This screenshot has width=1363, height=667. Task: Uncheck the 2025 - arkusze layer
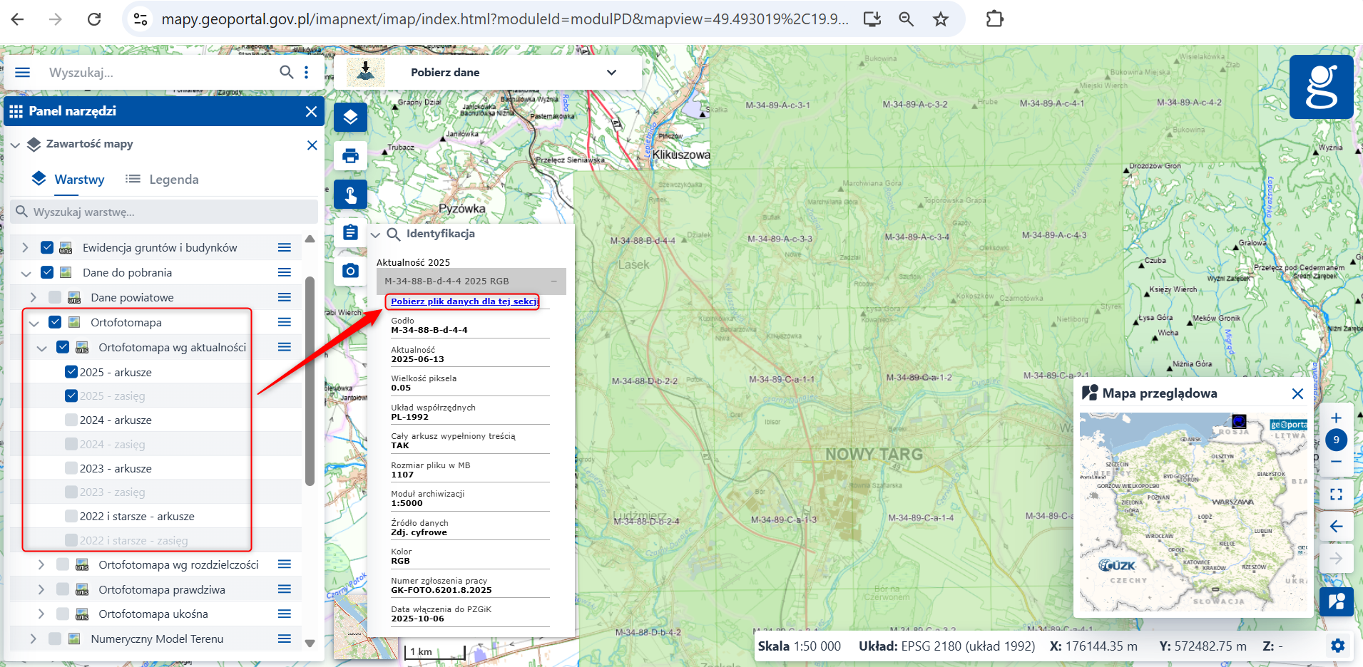point(71,372)
